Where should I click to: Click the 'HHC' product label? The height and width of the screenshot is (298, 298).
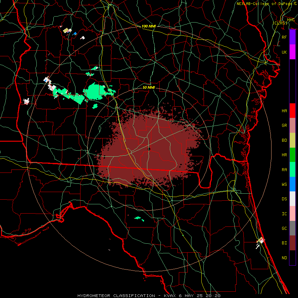click(x=291, y=20)
